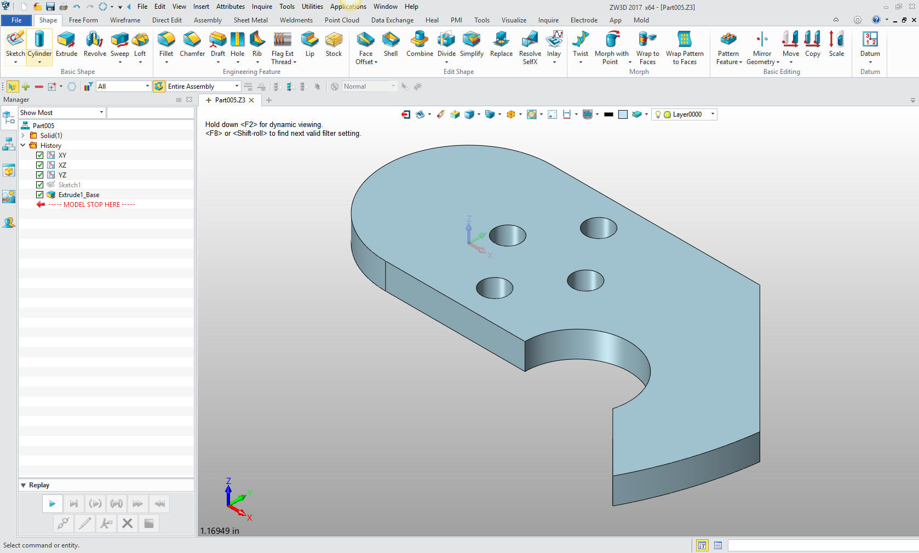Uncheck the XY plane checkbox
Screen dimensions: 919x553
pyautogui.click(x=40, y=155)
